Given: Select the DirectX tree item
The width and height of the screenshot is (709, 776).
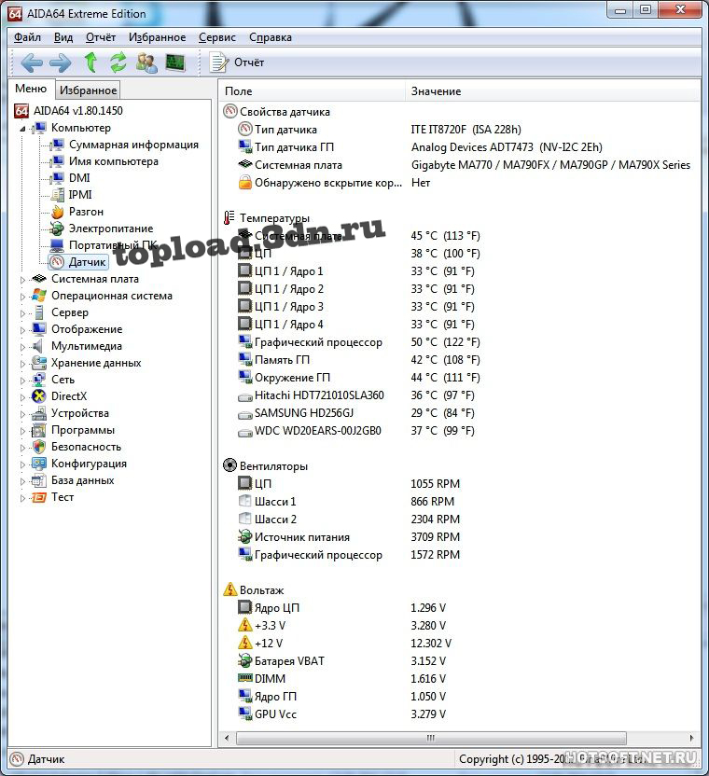Looking at the screenshot, I should (x=69, y=396).
